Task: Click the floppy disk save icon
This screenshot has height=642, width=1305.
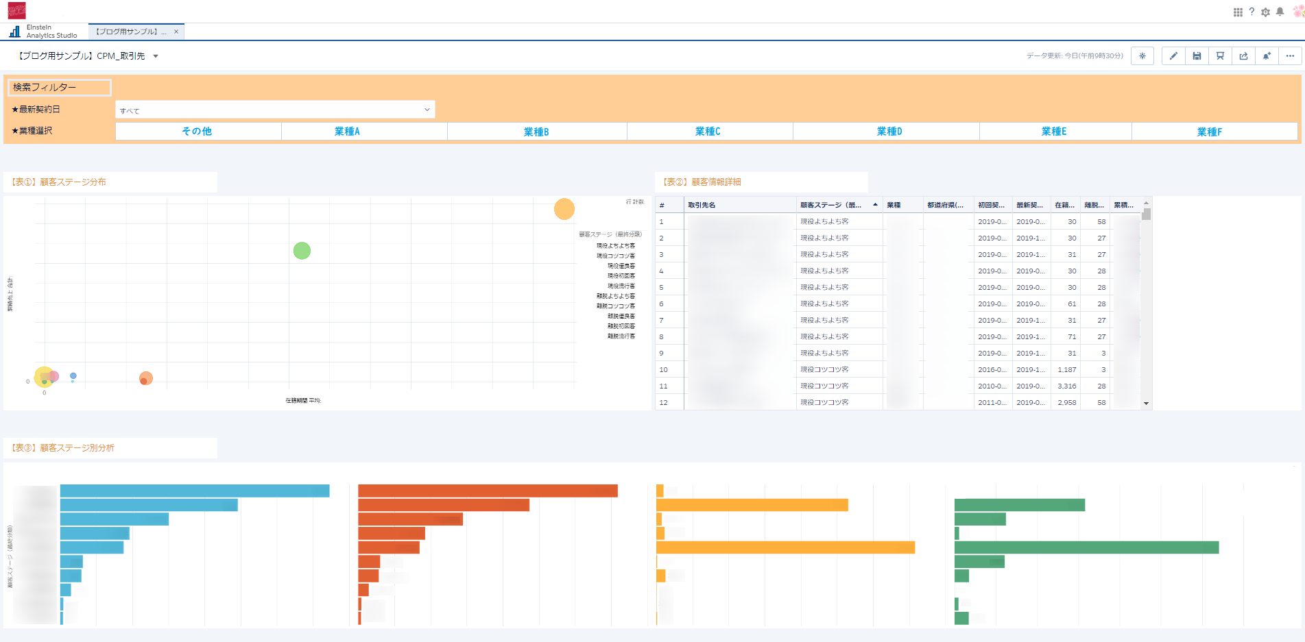Action: click(x=1197, y=56)
